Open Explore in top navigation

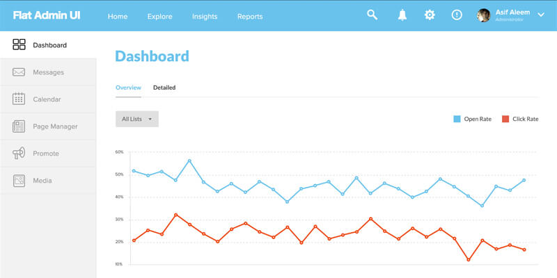pos(160,16)
